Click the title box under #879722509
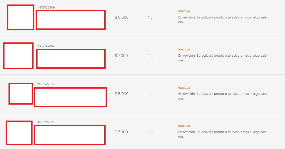This screenshot has width=285, height=149. coord(71,20)
